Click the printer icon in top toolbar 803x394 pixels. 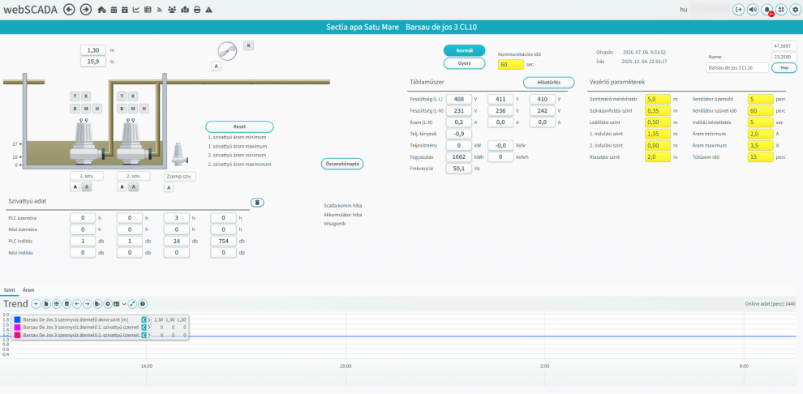(197, 10)
